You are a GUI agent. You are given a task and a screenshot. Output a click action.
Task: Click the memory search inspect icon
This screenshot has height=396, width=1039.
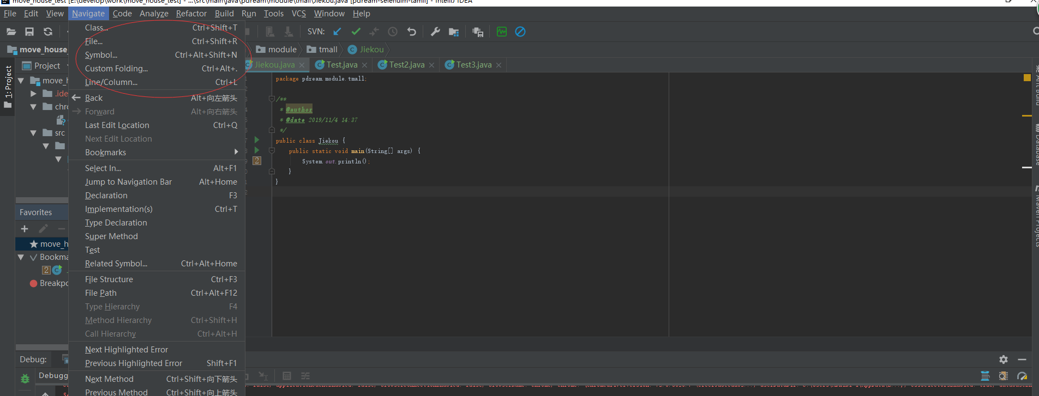click(1004, 376)
